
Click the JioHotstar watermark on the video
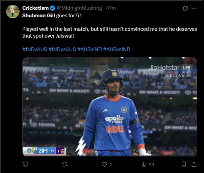(x=164, y=67)
